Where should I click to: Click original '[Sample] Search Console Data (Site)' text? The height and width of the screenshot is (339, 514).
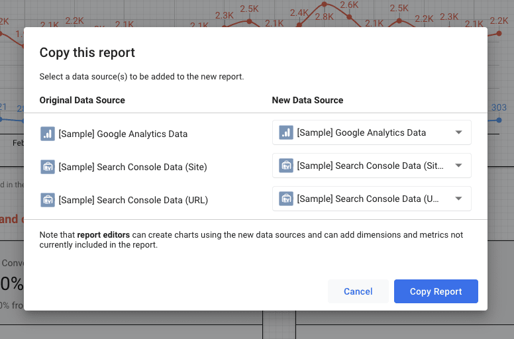pos(132,167)
